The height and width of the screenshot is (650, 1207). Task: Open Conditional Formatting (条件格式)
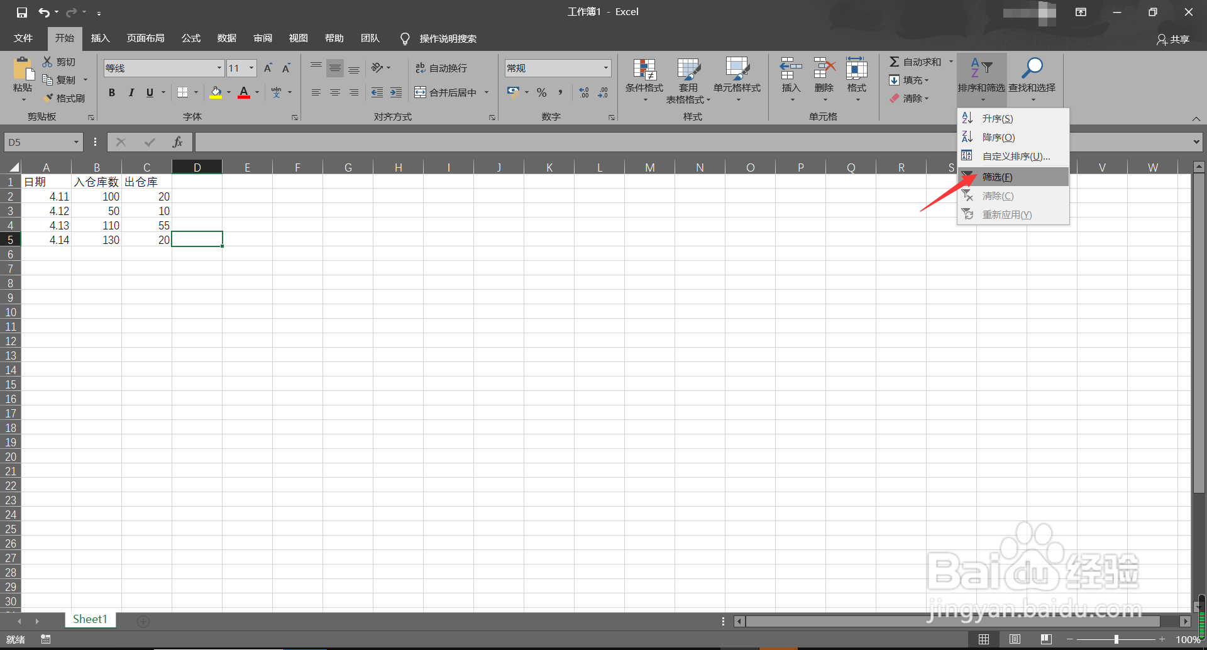[644, 81]
